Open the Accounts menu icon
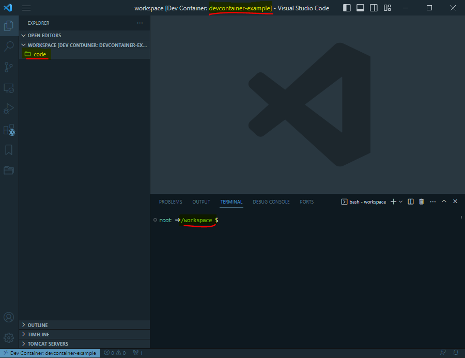465x358 pixels. (x=9, y=317)
